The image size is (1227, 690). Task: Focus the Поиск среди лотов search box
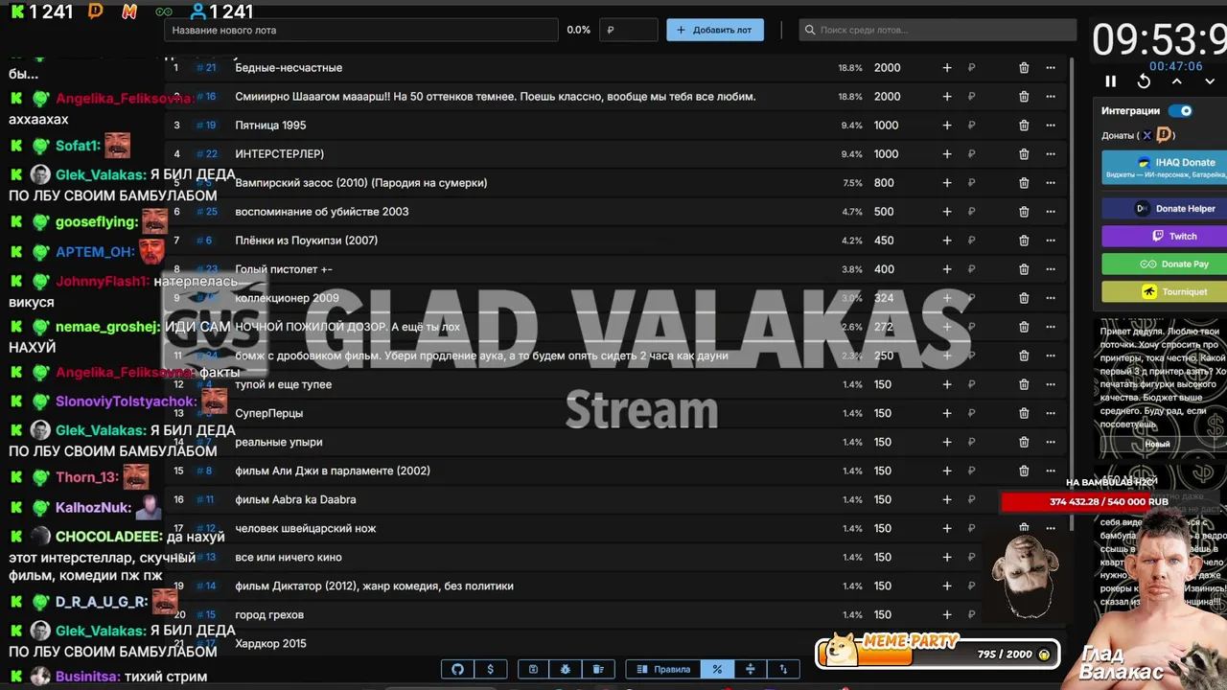(938, 30)
